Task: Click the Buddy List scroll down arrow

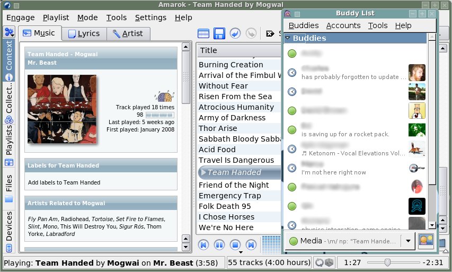Action: coord(432,225)
